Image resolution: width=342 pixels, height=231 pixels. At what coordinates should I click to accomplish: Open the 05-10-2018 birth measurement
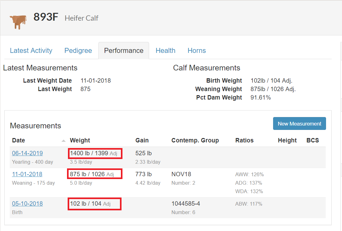pos(28,204)
